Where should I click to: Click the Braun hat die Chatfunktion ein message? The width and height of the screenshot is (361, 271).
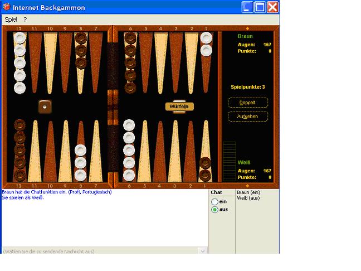pyautogui.click(x=57, y=192)
